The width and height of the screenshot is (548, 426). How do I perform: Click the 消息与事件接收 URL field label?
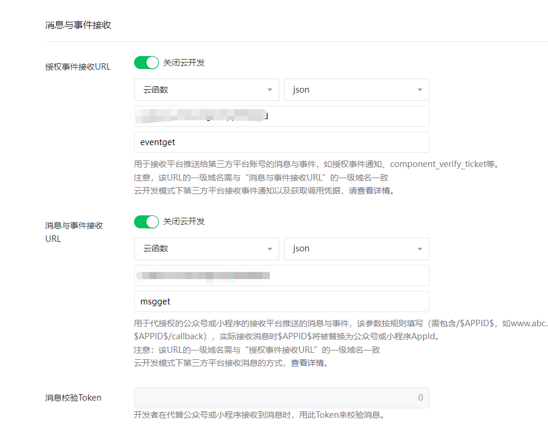pyautogui.click(x=74, y=232)
